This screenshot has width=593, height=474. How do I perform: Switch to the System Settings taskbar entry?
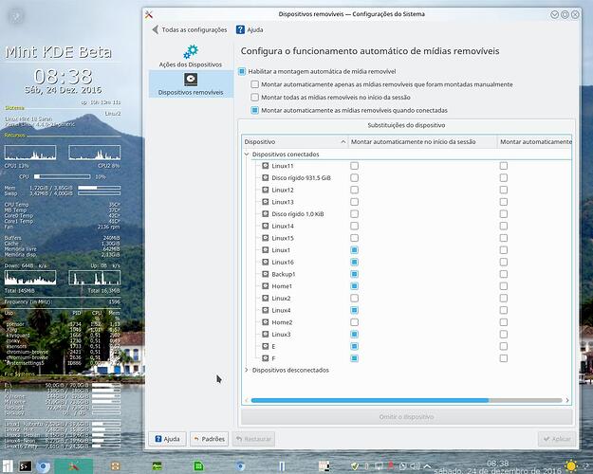[x=74, y=466]
